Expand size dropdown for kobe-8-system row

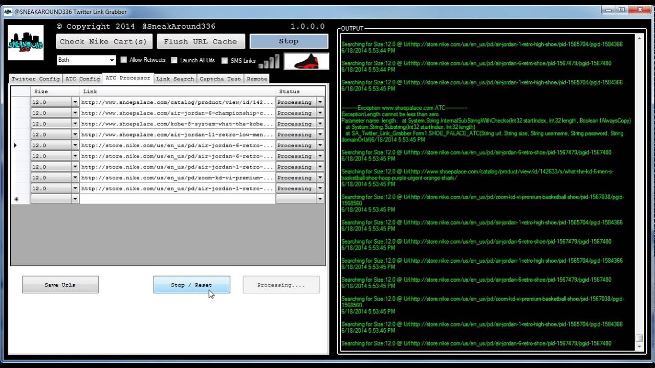(75, 124)
